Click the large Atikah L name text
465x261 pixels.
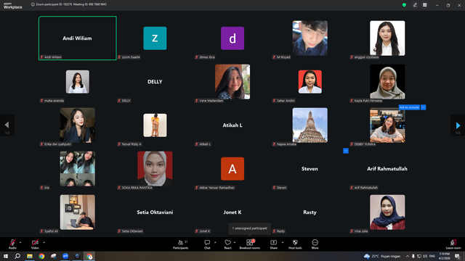(232, 125)
